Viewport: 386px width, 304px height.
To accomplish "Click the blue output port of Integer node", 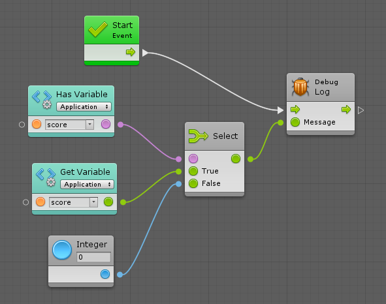I will click(x=105, y=274).
